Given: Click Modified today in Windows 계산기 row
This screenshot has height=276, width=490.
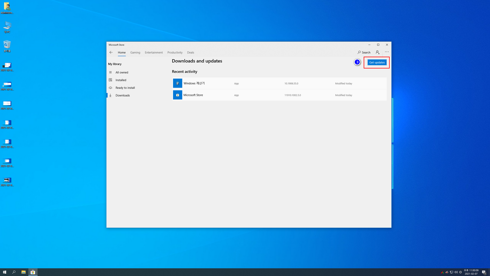Looking at the screenshot, I should 344,84.
